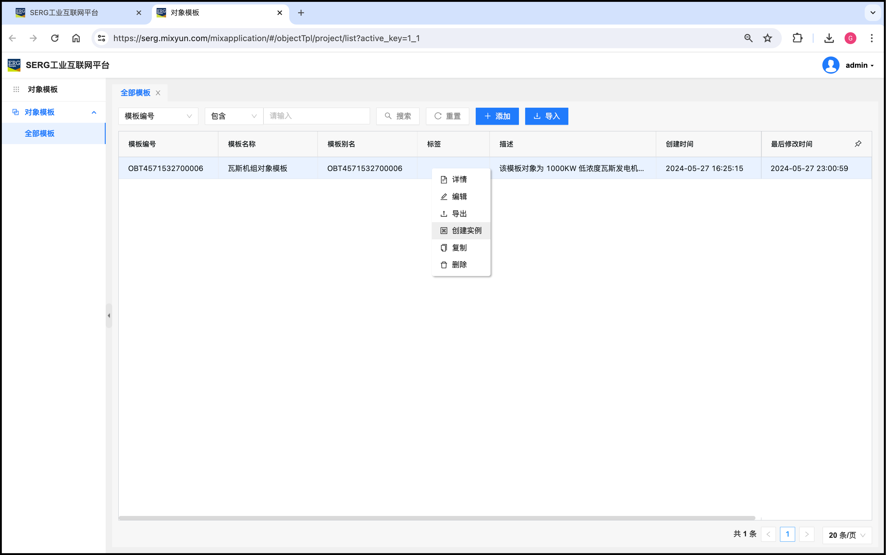Screen dimensions: 886x555
Task: Select 导出 in the context menu
Action: coord(459,214)
